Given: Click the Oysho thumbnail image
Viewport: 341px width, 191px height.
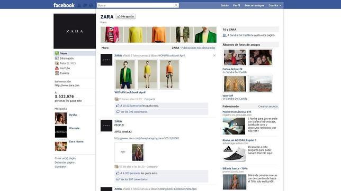Looking at the screenshot, I should click(61, 118).
